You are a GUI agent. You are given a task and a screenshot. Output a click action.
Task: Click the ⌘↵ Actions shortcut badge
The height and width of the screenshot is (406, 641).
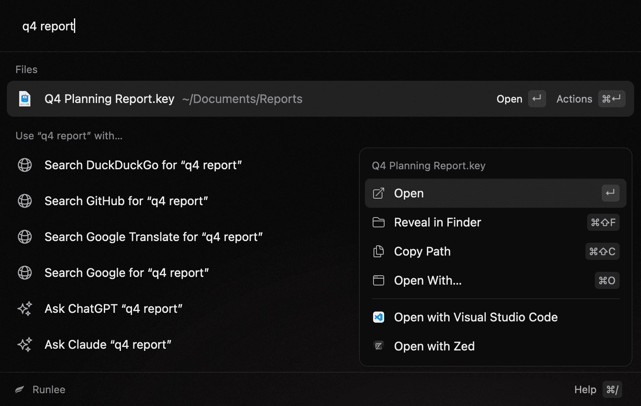(x=612, y=99)
